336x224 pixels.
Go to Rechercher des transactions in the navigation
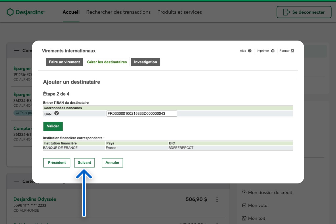pos(118,12)
